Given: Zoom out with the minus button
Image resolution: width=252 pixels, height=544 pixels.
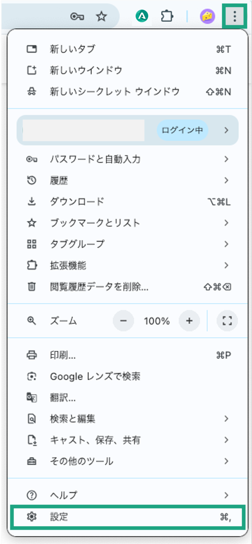Looking at the screenshot, I should click(123, 321).
